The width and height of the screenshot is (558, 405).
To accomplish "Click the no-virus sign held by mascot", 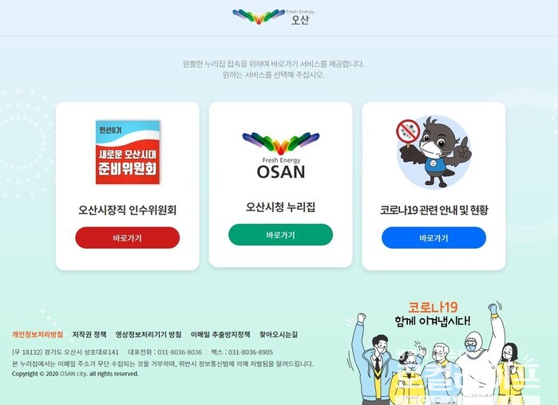I will [x=408, y=132].
